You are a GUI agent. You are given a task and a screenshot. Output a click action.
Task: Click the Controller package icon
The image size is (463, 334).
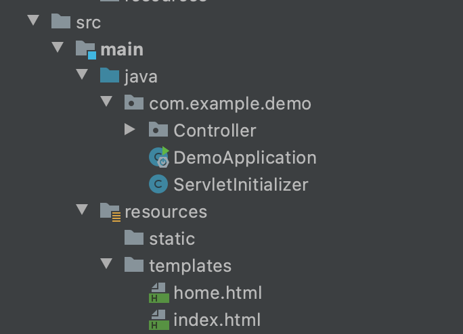pos(158,130)
